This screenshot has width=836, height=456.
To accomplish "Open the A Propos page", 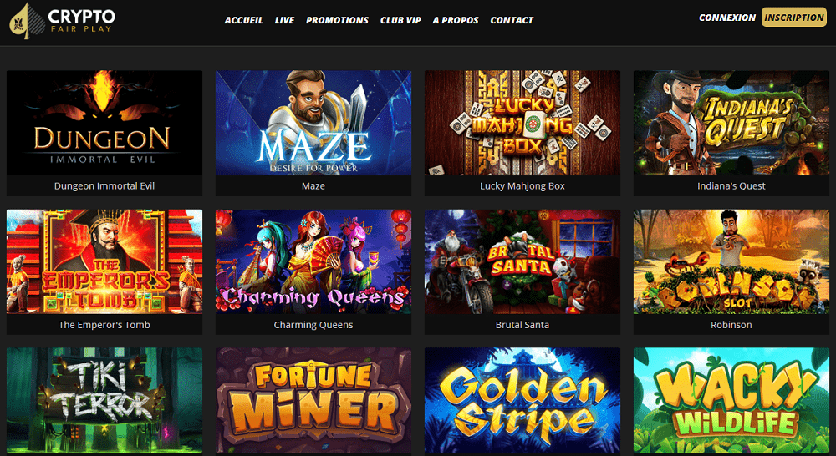I will (x=456, y=20).
